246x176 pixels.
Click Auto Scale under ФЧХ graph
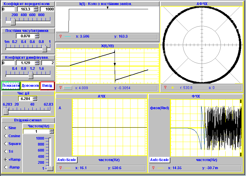coord(160,160)
